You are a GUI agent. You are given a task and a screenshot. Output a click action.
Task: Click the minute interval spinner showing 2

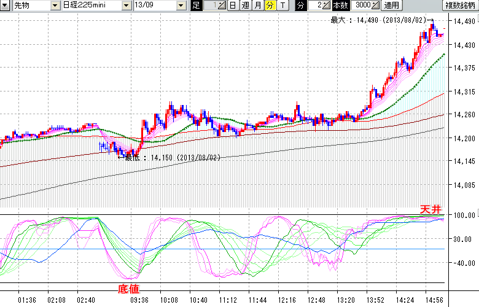317,6
